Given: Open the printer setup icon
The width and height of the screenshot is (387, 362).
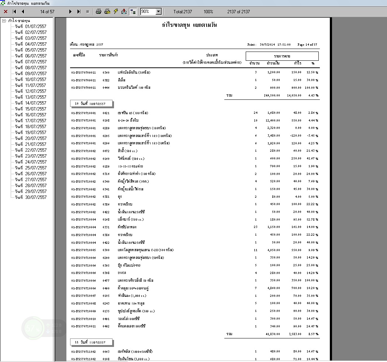Looking at the screenshot, I should coord(107,11).
